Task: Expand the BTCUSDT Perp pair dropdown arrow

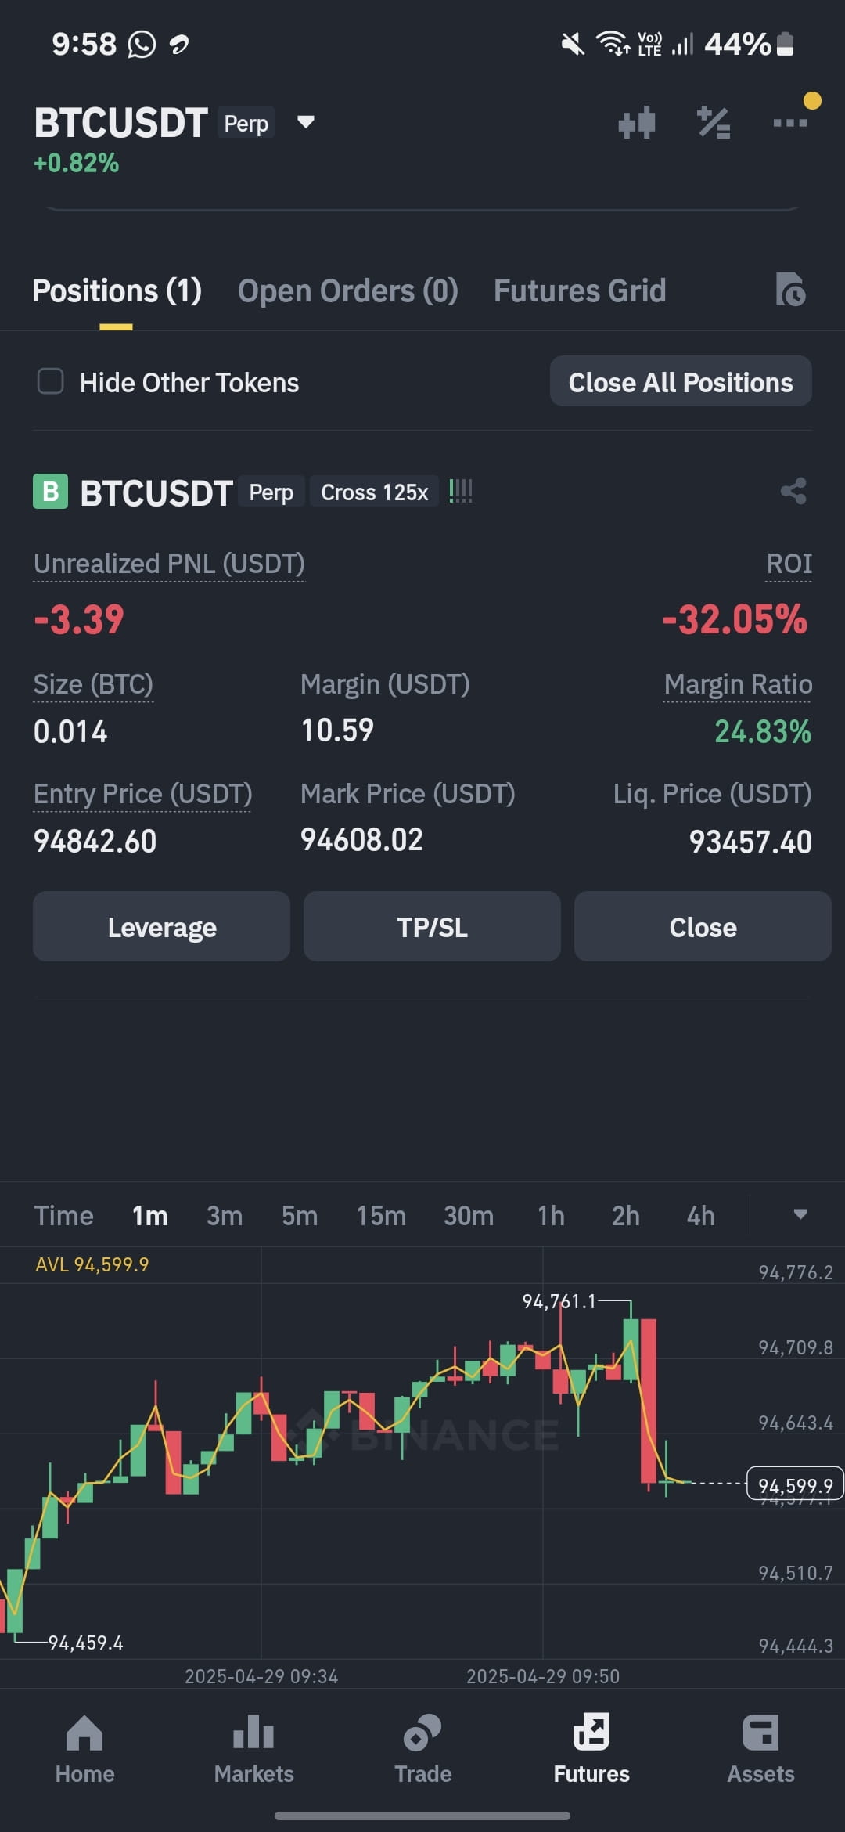Action: [306, 122]
